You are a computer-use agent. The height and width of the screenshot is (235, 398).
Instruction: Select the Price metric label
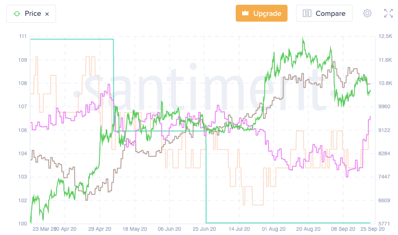(x=33, y=14)
